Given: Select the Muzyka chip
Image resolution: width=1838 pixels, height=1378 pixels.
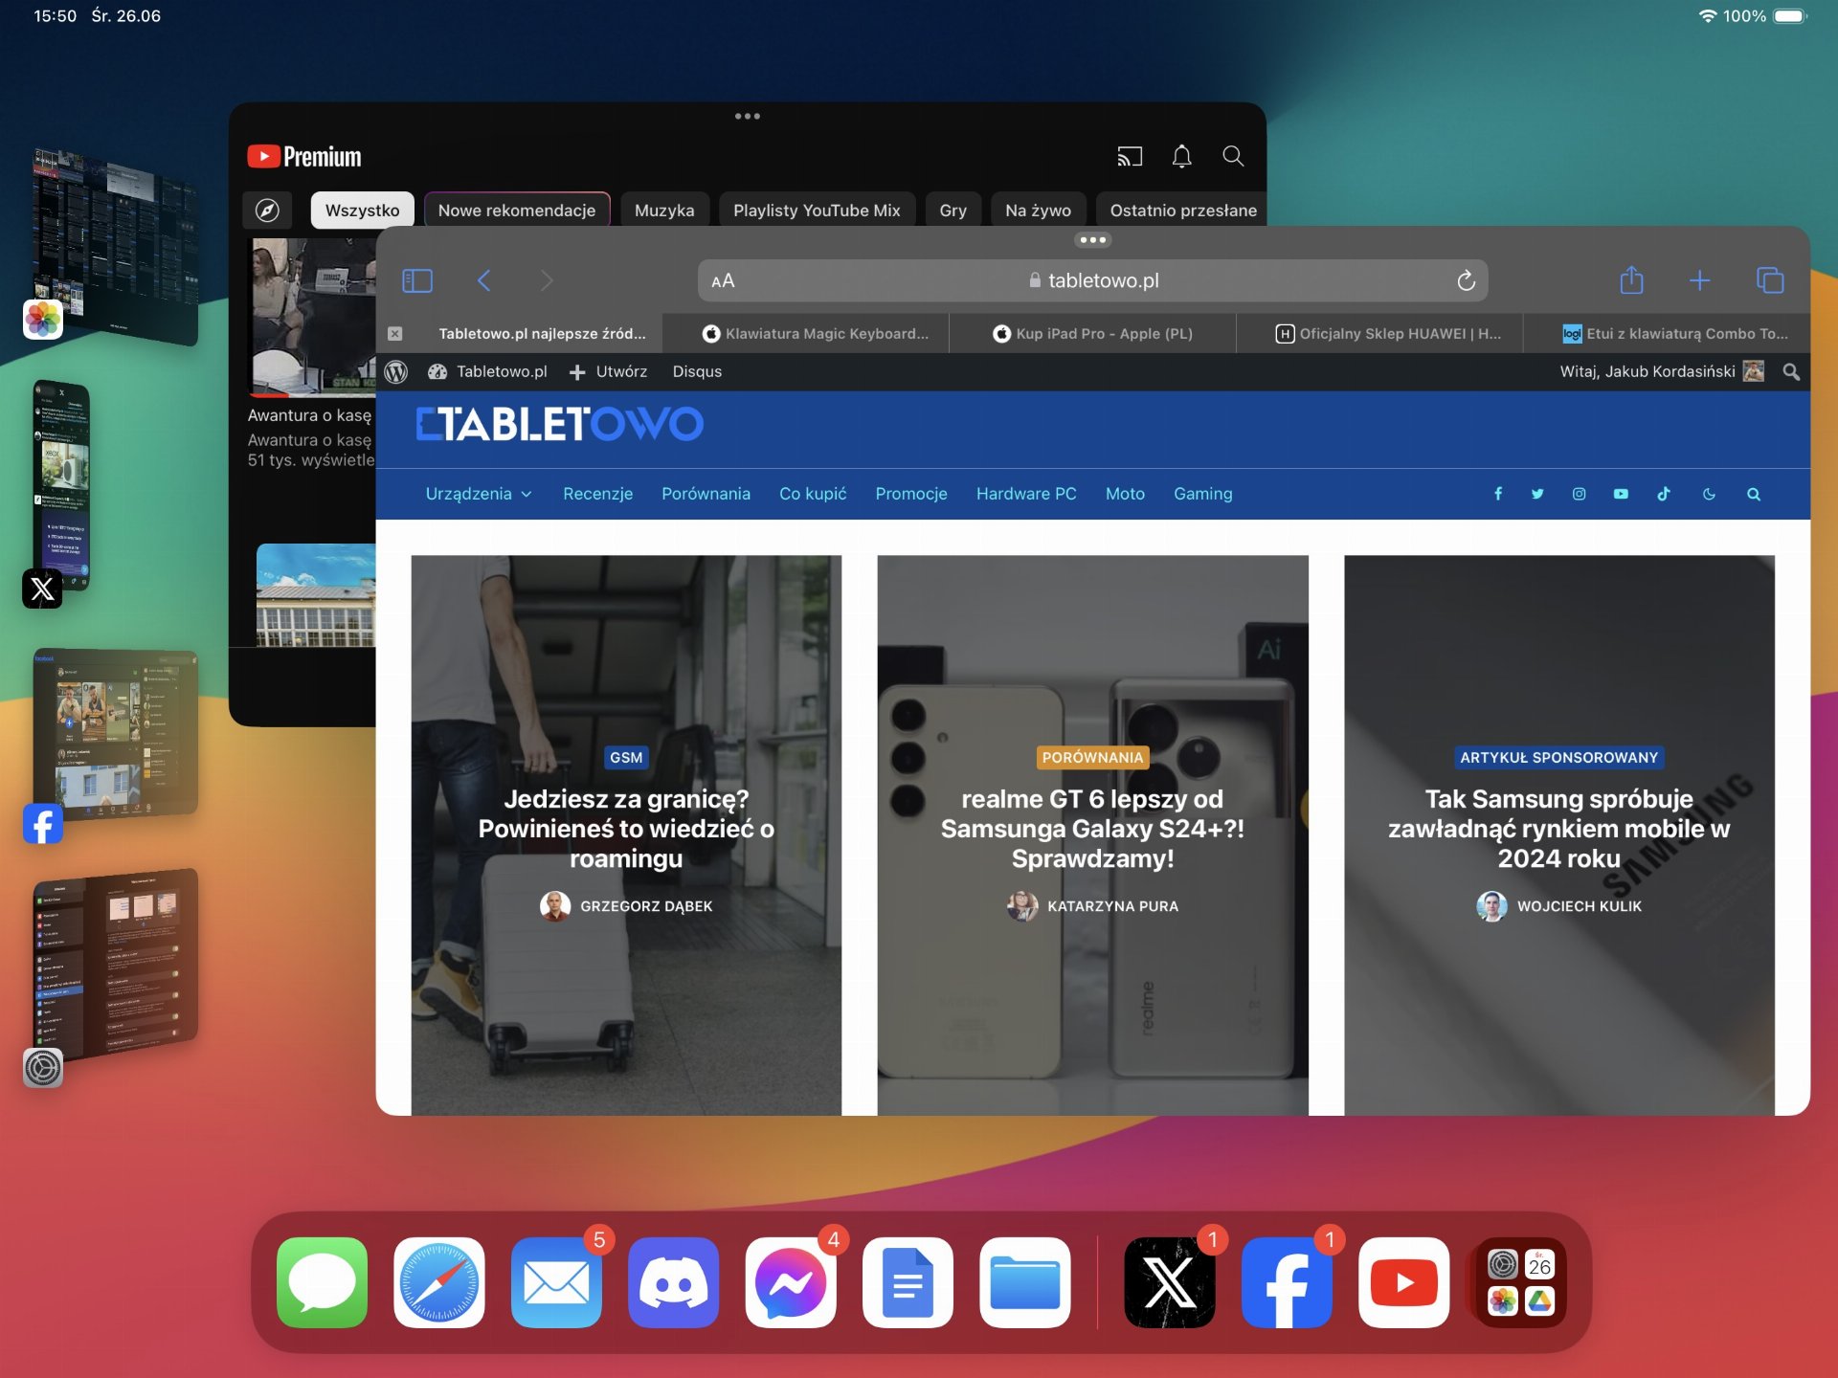Looking at the screenshot, I should coord(664,211).
